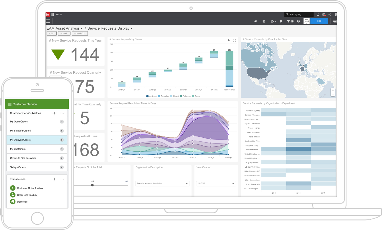Open the mail inbox icon
The width and height of the screenshot is (382, 230).
(324, 14)
